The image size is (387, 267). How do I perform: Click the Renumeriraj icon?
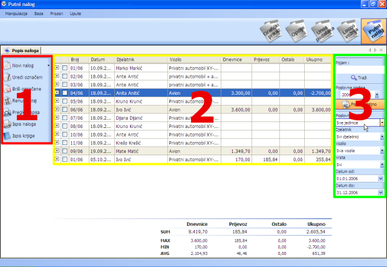point(7,101)
